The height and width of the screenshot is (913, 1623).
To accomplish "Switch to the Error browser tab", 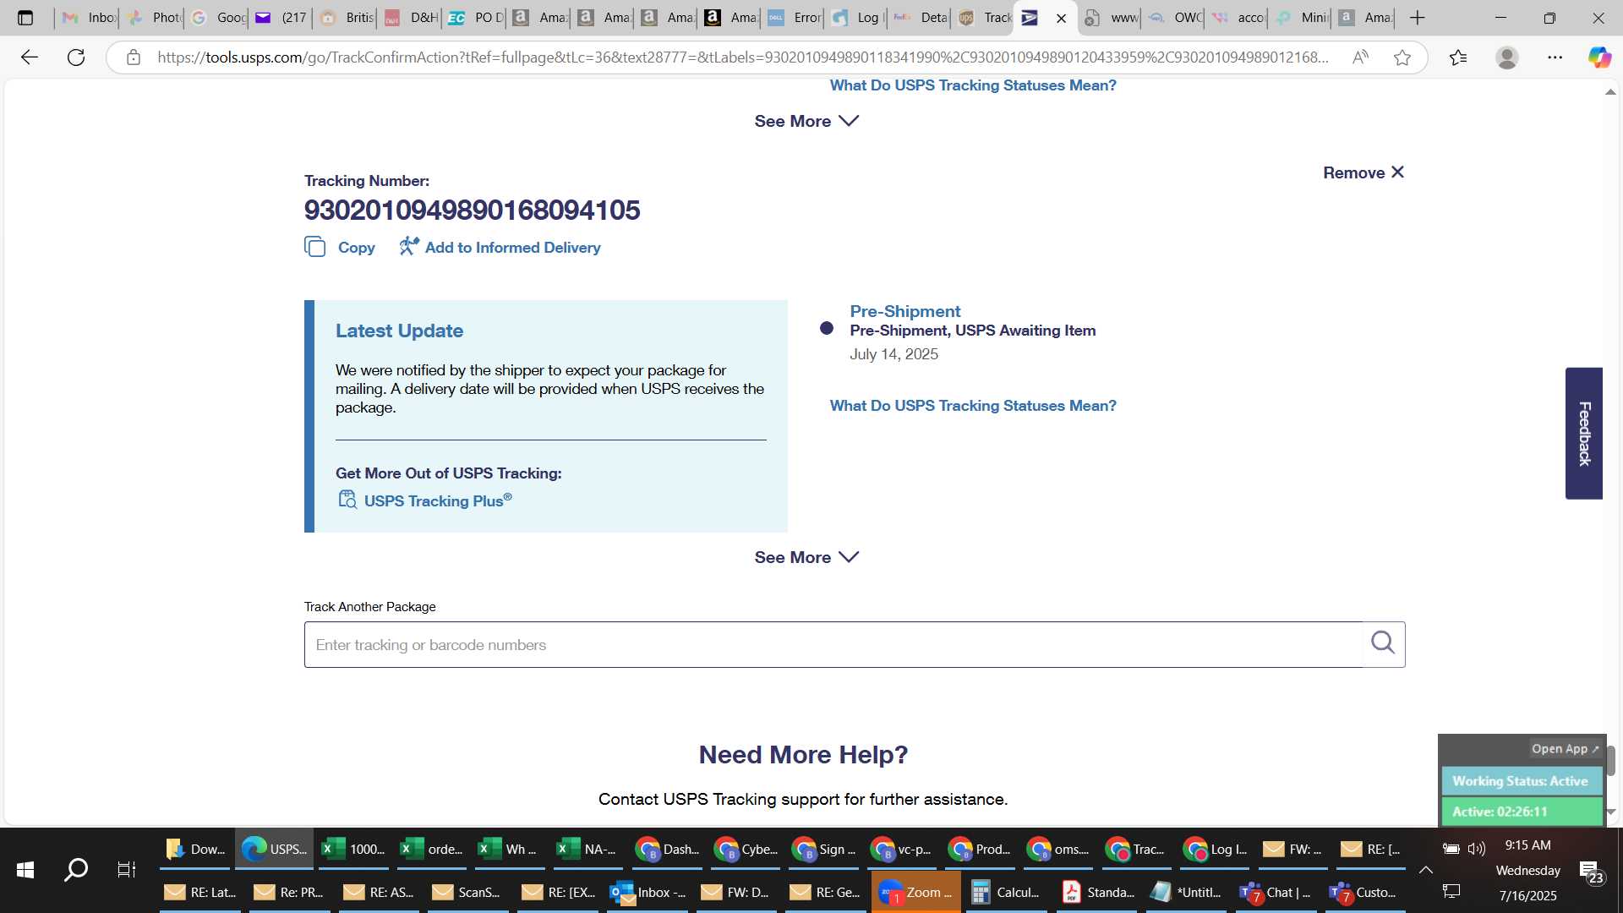I will point(794,18).
